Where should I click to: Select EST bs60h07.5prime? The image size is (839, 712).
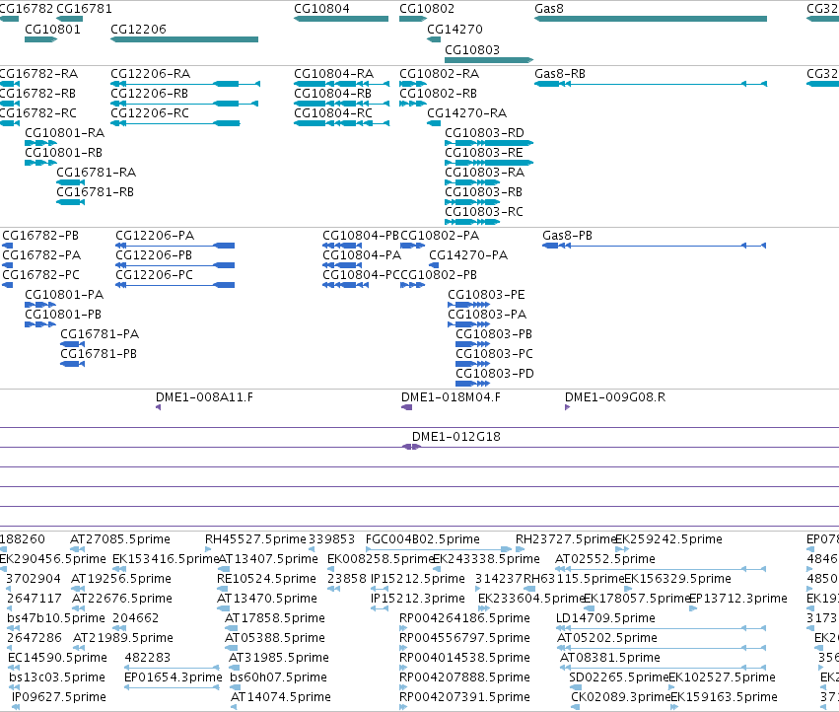278,677
